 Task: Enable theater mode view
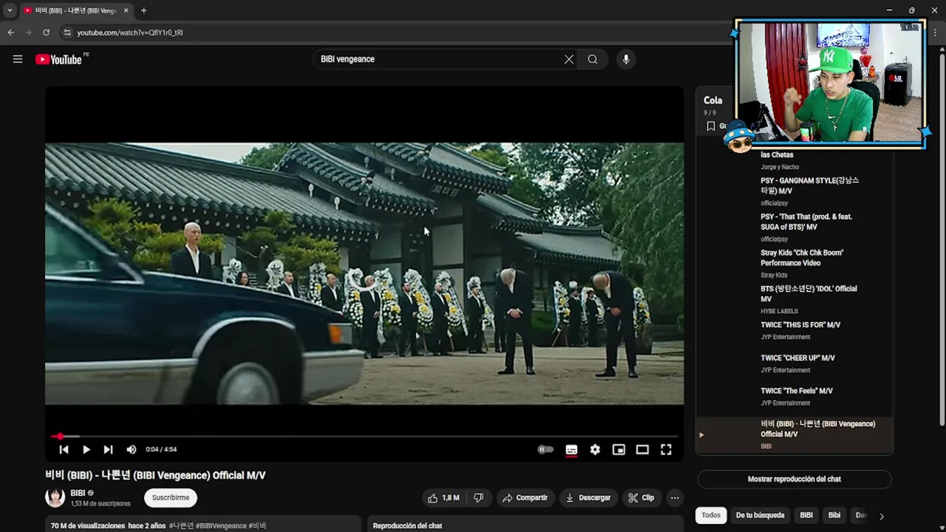click(x=642, y=449)
